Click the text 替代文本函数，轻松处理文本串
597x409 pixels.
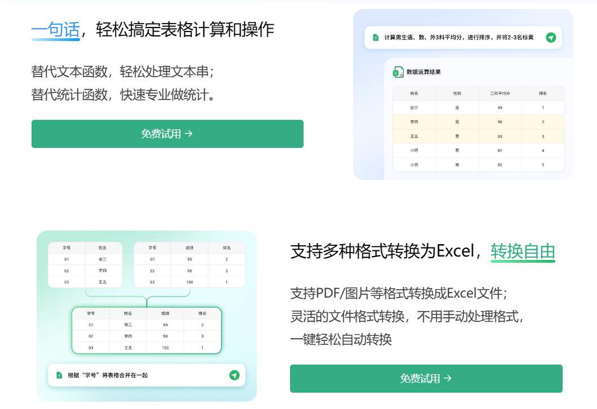click(122, 72)
